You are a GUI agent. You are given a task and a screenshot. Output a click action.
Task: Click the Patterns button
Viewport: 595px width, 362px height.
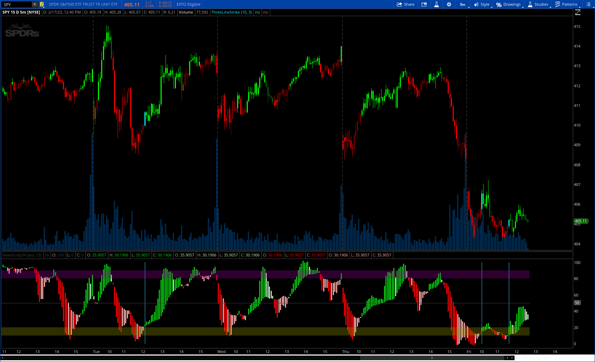[566, 4]
